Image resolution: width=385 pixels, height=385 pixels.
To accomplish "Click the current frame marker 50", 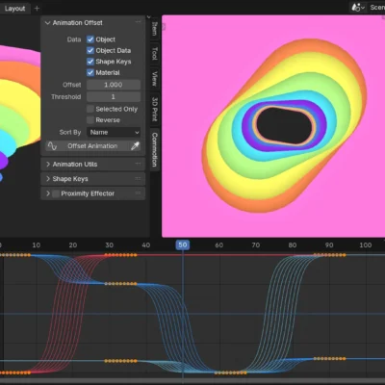I will pyautogui.click(x=183, y=245).
